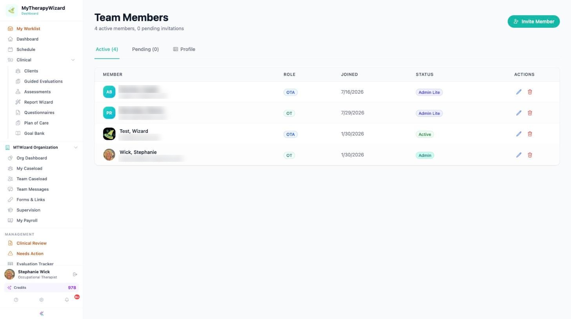Click the MyTherapyWizard logo icon
This screenshot has width=571, height=319.
[11, 10]
